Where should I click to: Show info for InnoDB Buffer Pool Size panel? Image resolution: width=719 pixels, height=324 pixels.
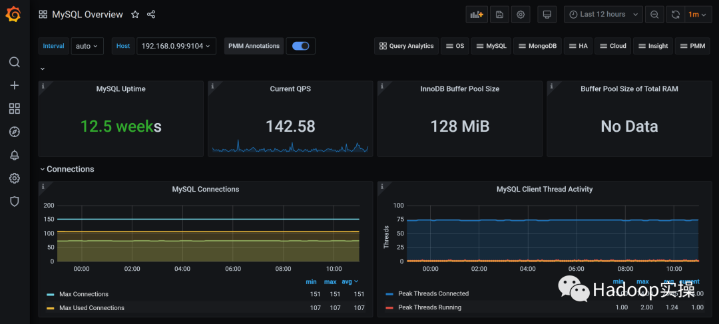(x=382, y=86)
